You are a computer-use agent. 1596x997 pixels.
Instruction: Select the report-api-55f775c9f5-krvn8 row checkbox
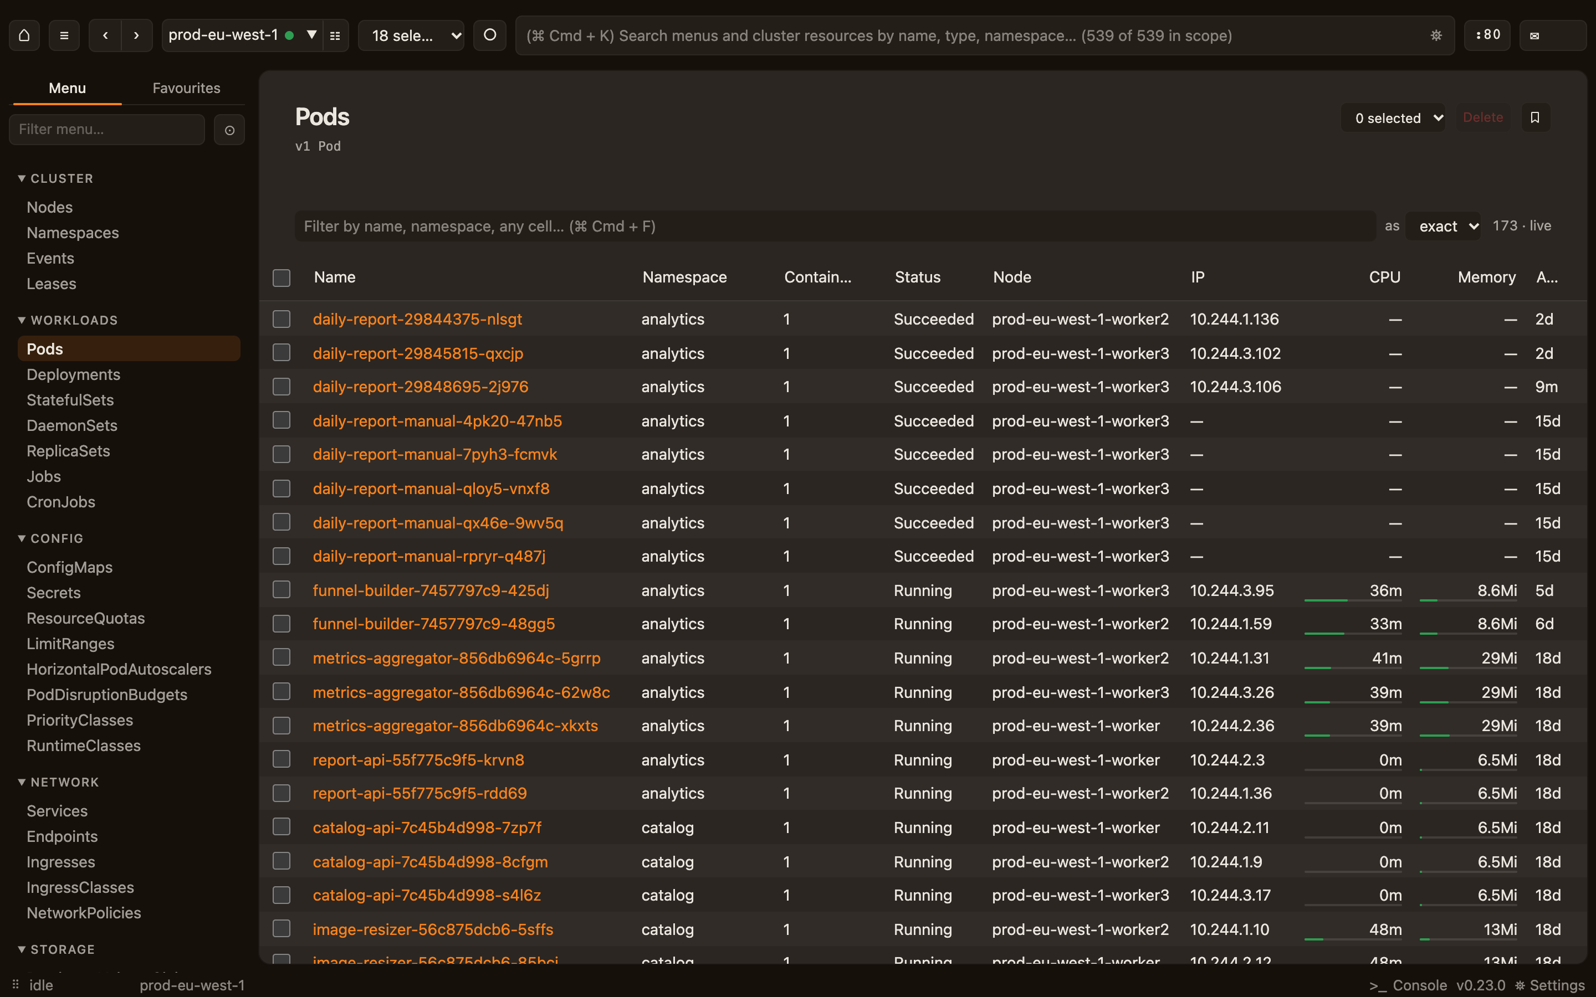[x=282, y=759]
